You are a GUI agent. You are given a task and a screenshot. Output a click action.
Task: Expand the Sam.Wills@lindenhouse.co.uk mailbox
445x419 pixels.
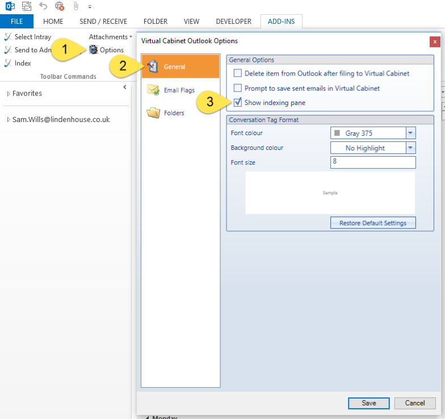(9, 120)
